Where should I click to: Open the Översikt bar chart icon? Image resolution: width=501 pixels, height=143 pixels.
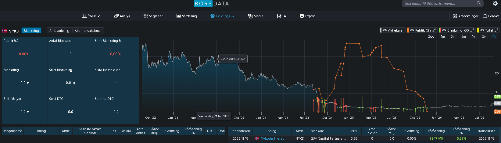pos(84,16)
